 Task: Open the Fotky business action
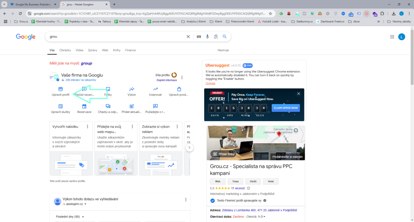coord(108,92)
